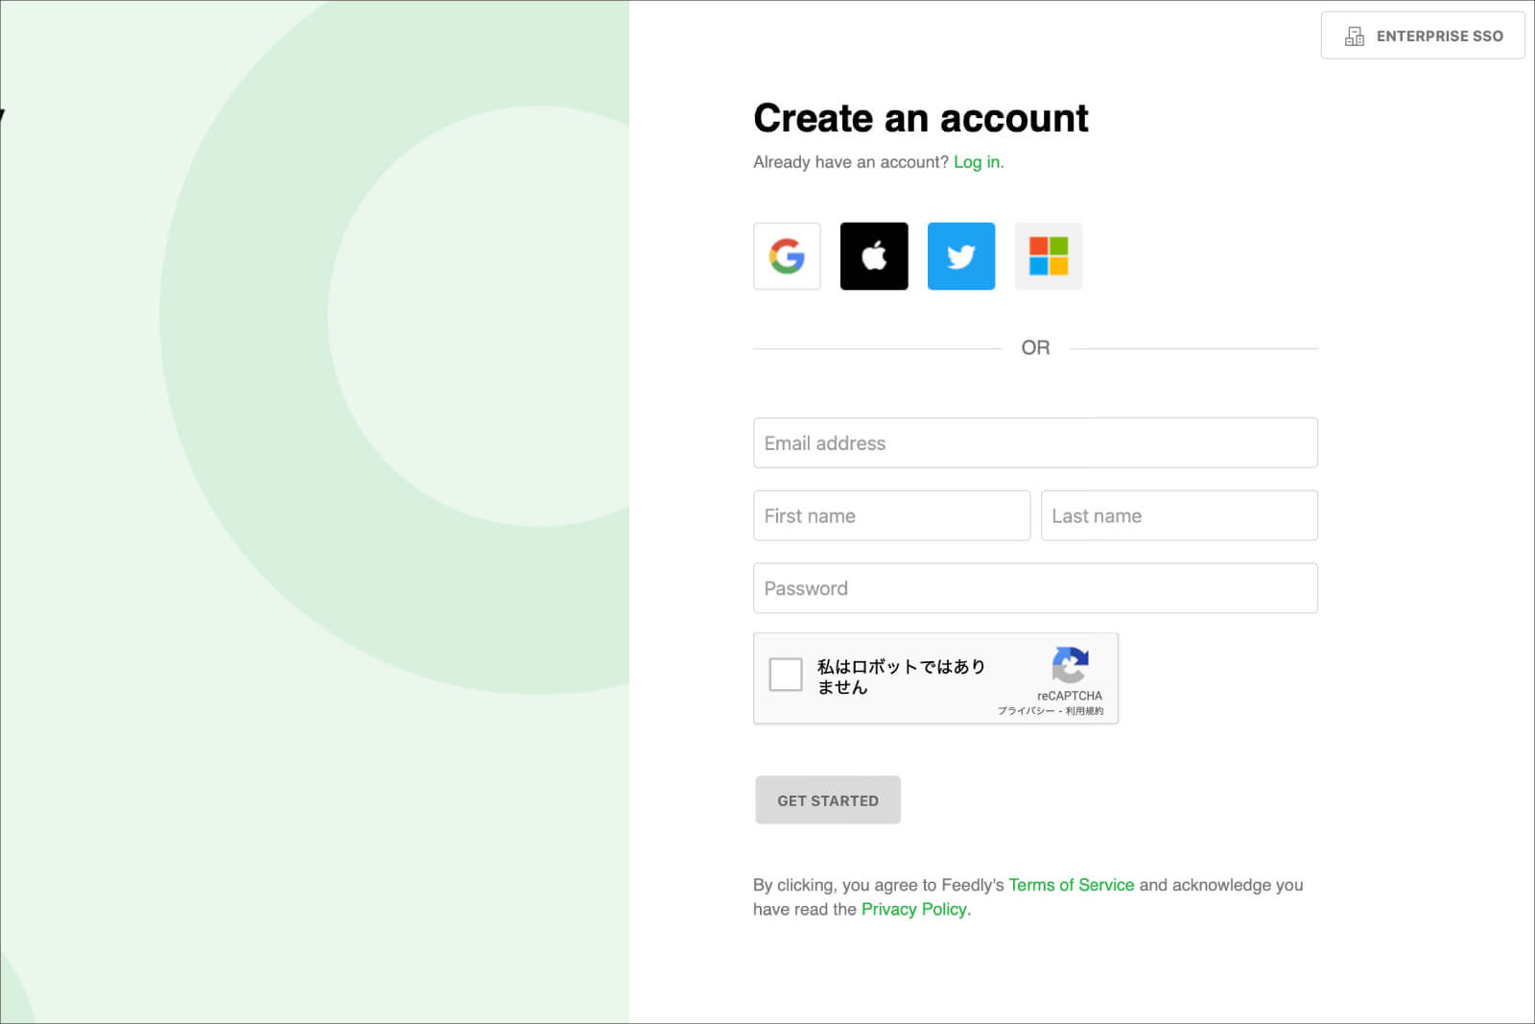Open reCAPTCHA 利用規約 link
This screenshot has width=1535, height=1024.
(x=1084, y=711)
